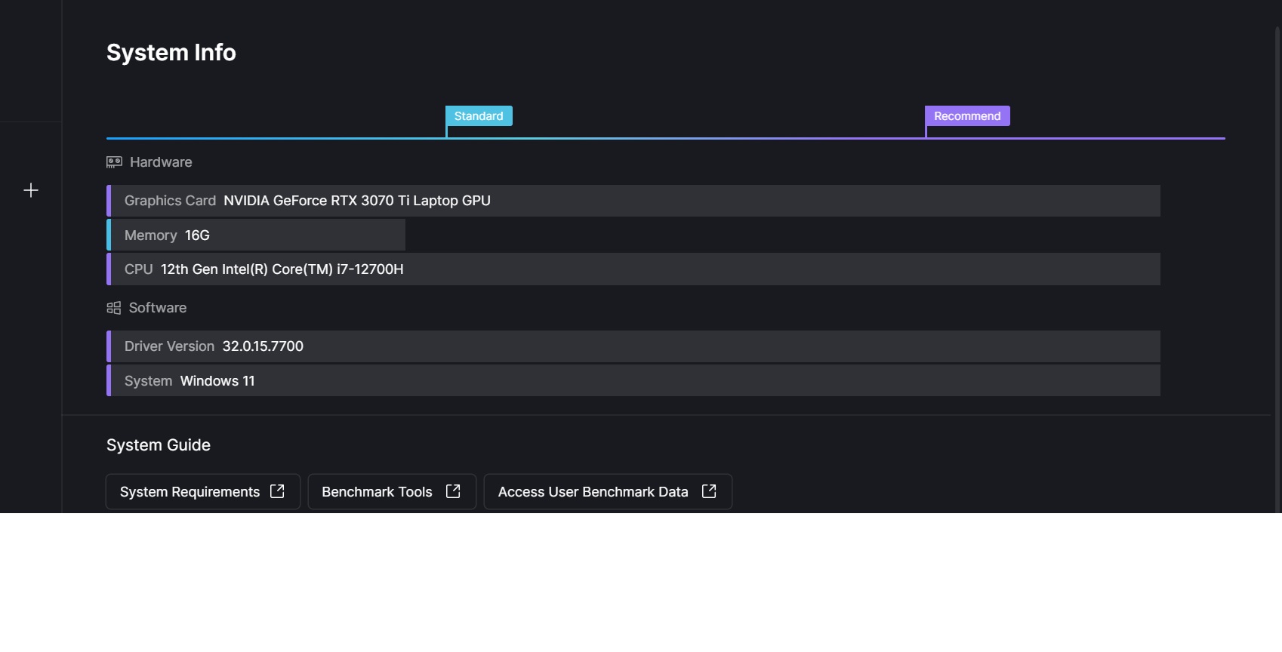The image size is (1282, 652).
Task: Select the Memory 16G row
Action: (x=256, y=235)
